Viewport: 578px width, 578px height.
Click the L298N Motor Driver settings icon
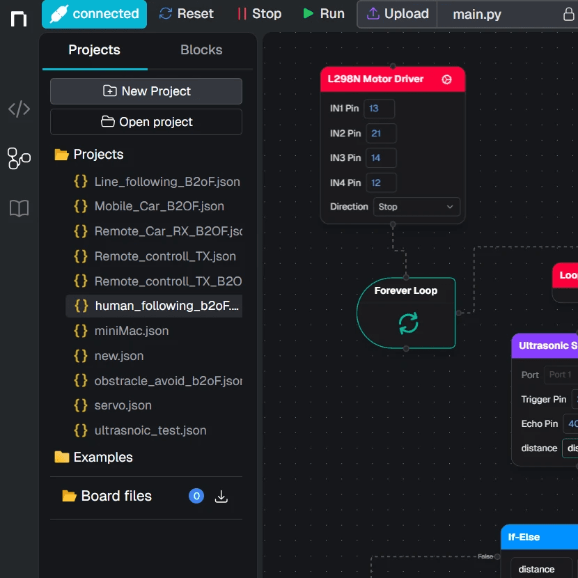pyautogui.click(x=446, y=79)
